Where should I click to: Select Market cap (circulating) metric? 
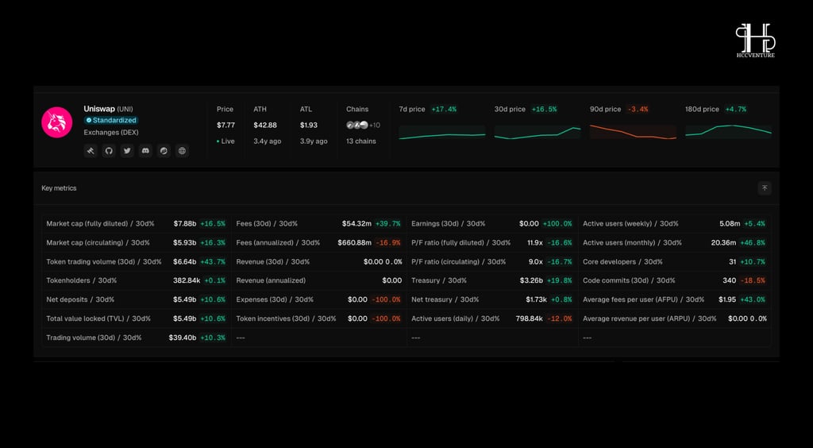[98, 243]
